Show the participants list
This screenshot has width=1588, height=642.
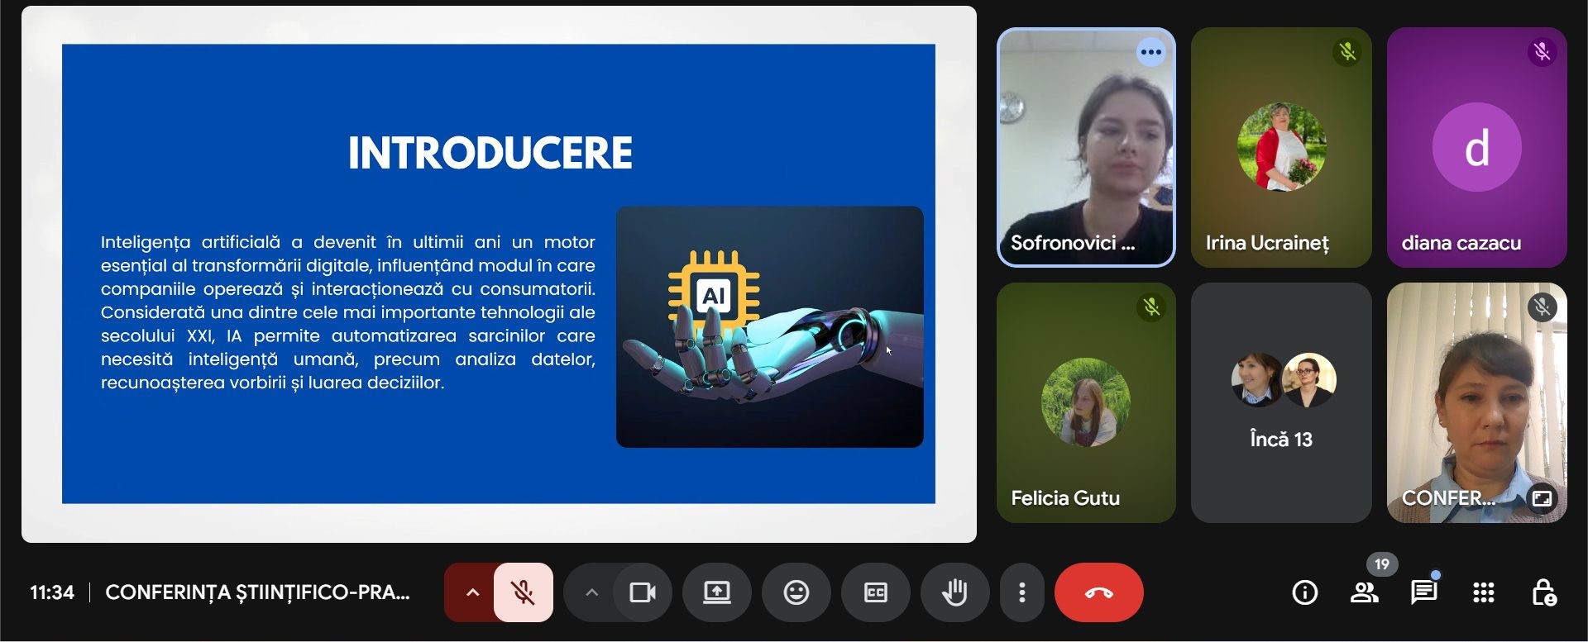click(1364, 592)
